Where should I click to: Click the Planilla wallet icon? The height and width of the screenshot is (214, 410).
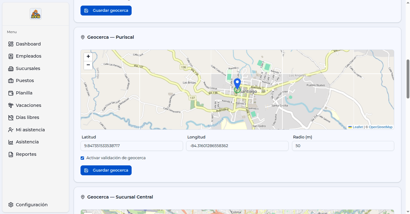(x=11, y=93)
